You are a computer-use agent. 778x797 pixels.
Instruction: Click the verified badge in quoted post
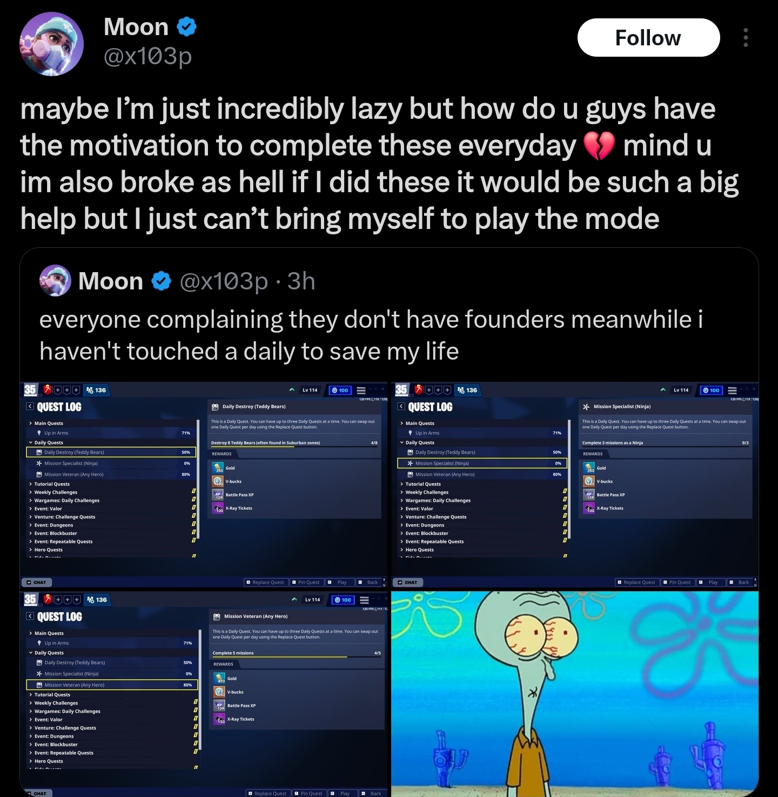point(161,281)
